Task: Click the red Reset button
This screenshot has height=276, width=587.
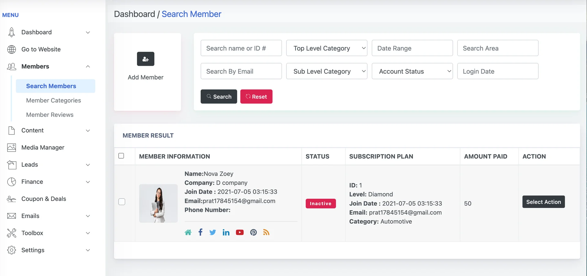Action: click(256, 96)
